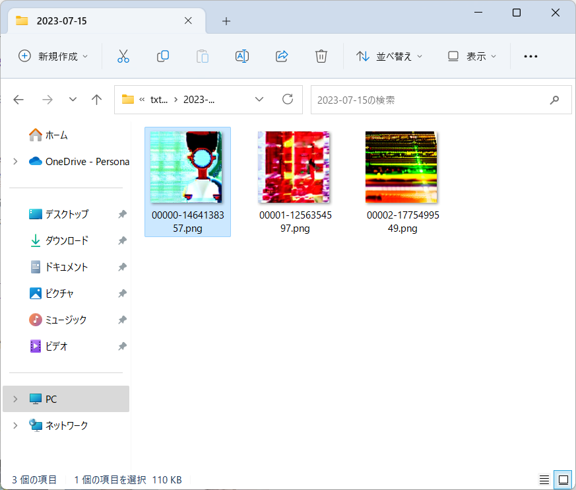The width and height of the screenshot is (576, 490).
Task: Minimize the Explorer window
Action: pos(478,13)
